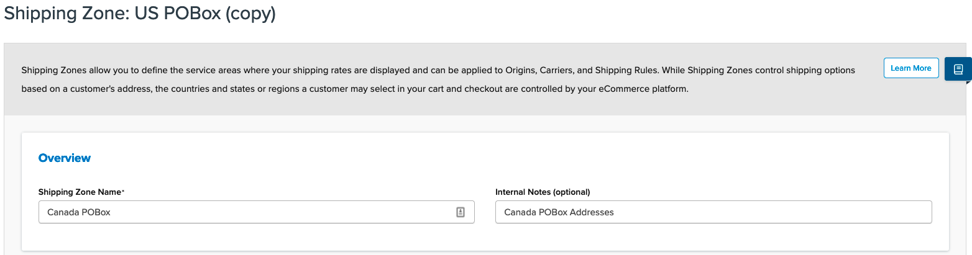The height and width of the screenshot is (255, 972).
Task: Click the contact autofill icon in name field
Action: 461,212
